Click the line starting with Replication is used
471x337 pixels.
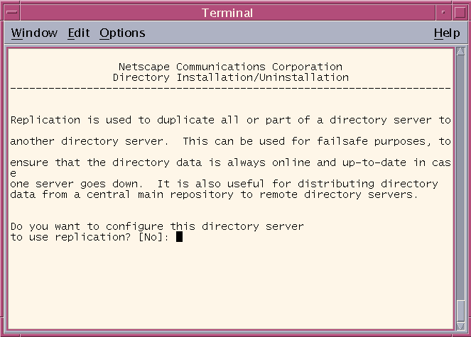(230, 120)
